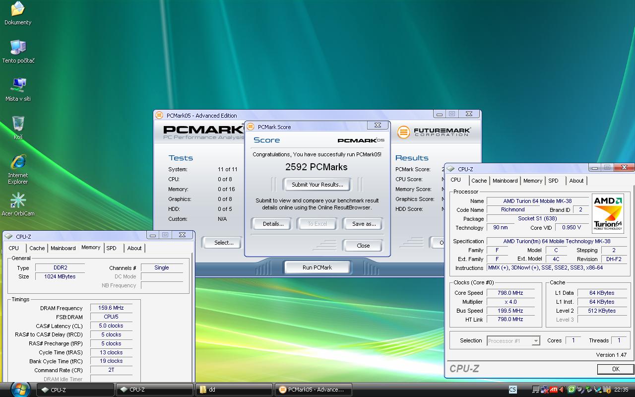Click the Save as... button
This screenshot has width=635, height=397.
pyautogui.click(x=364, y=224)
